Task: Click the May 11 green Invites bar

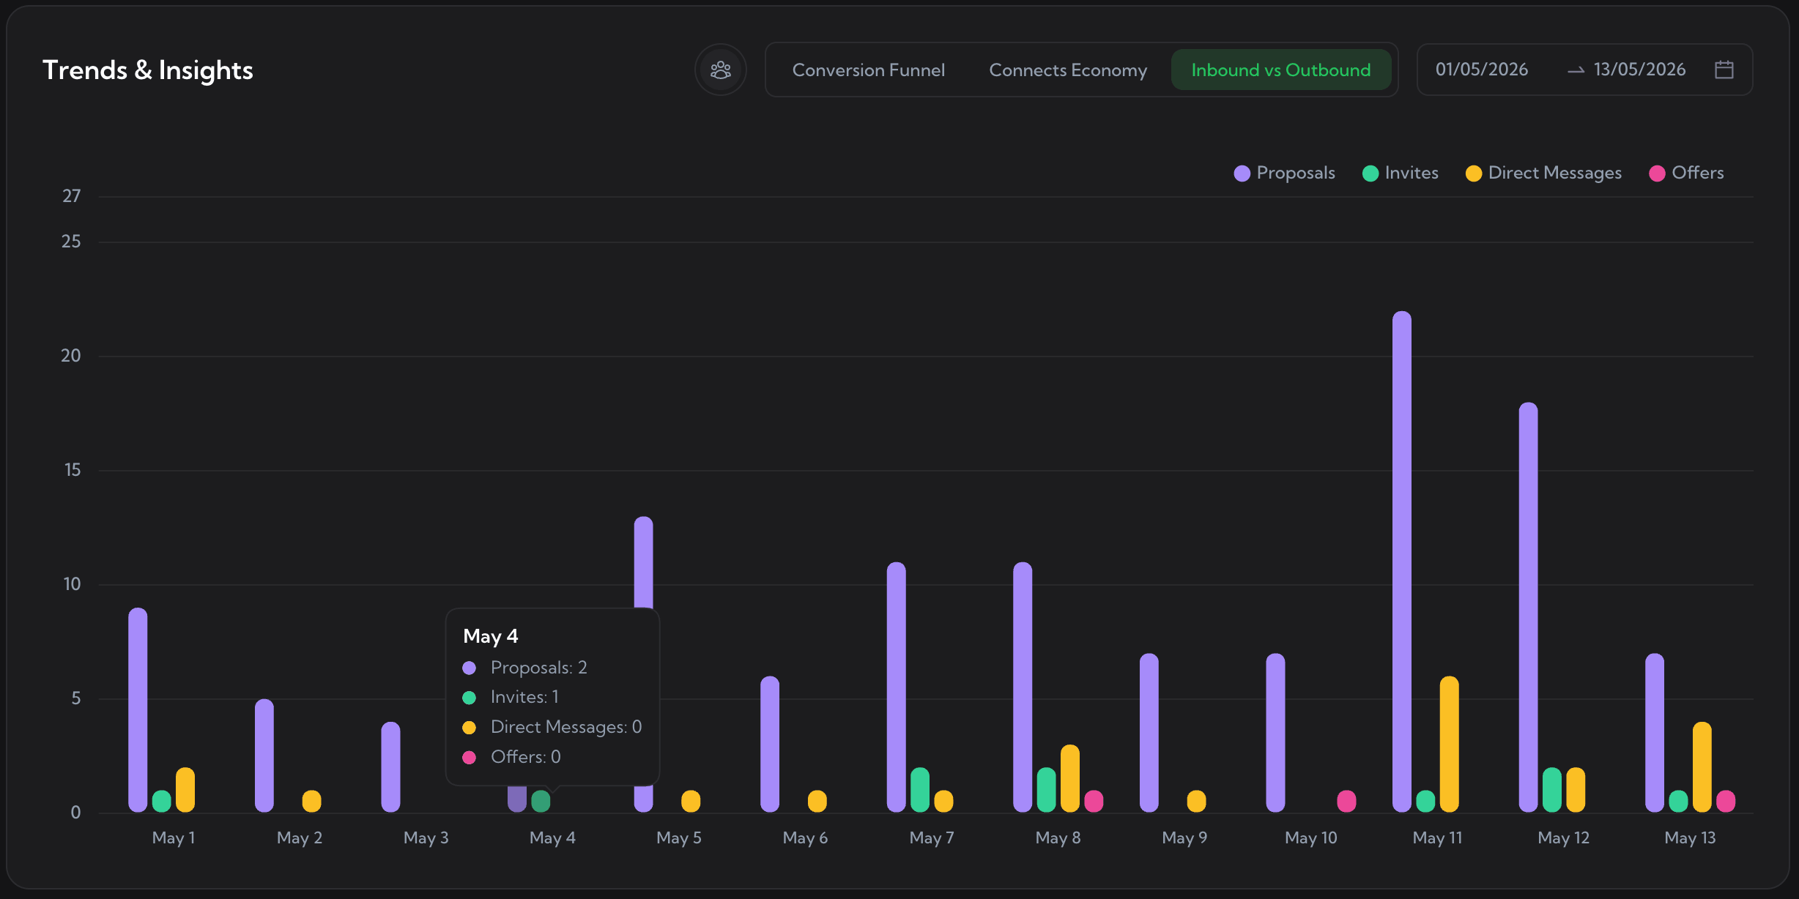Action: 1426,801
